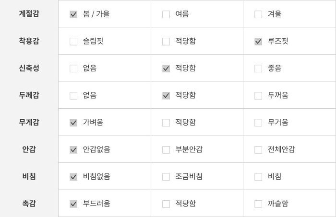336x217 pixels.
Task: Check the 까슬함 checkbox
Action: pyautogui.click(x=258, y=204)
